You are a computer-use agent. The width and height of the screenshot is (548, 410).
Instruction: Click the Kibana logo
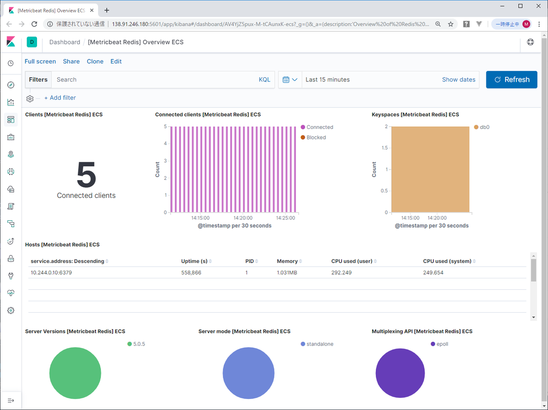11,42
